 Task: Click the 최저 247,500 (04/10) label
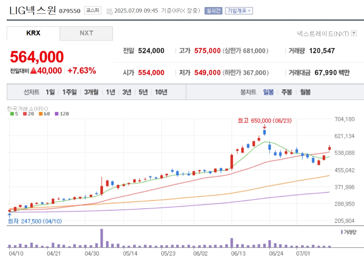[x=35, y=221]
